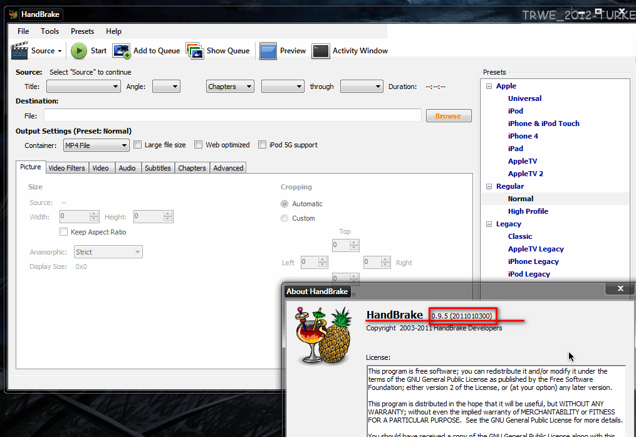Open the Anamorphic Strict dropdown
Viewport: 636px width, 437px height.
tap(108, 252)
